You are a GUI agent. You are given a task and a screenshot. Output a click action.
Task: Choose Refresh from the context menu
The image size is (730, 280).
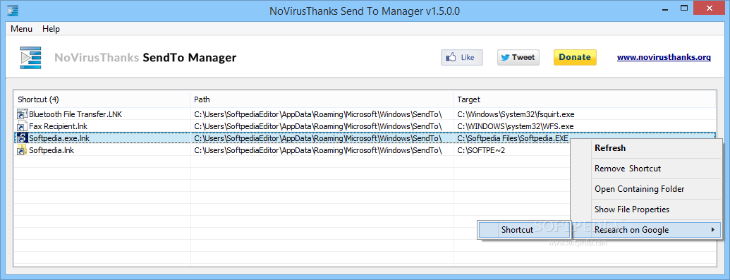646,148
